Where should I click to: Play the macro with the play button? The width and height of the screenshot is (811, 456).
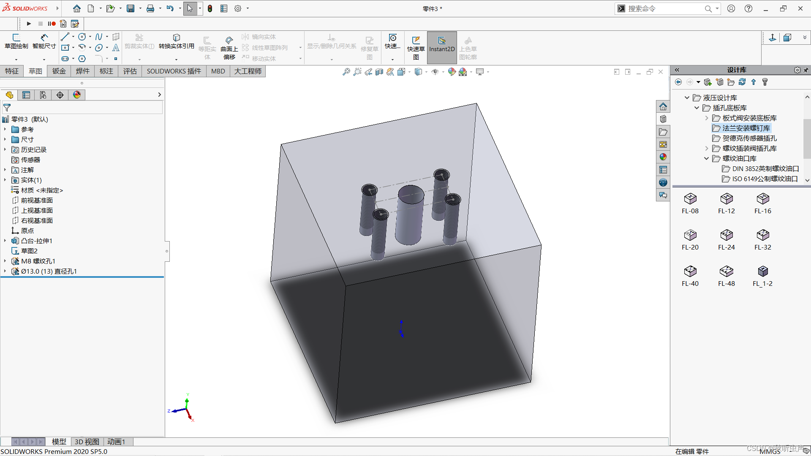[x=29, y=24]
